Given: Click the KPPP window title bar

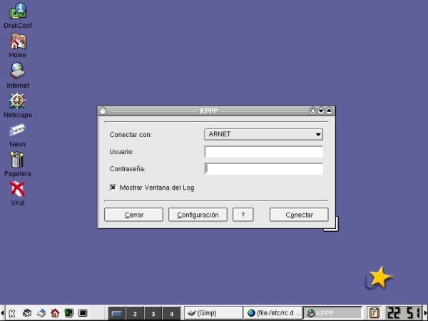Looking at the screenshot, I should (x=209, y=111).
